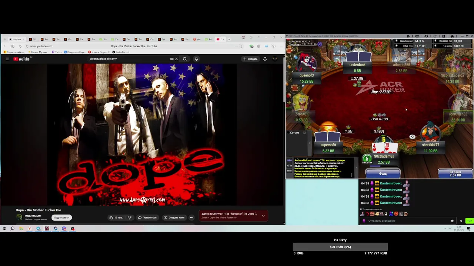This screenshot has width=474, height=266.
Task: Clear the YouTube search text
Action: point(176,59)
